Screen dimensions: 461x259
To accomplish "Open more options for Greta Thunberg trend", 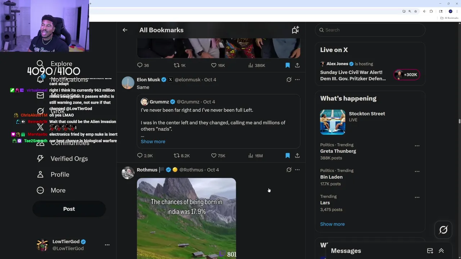I will [417, 146].
